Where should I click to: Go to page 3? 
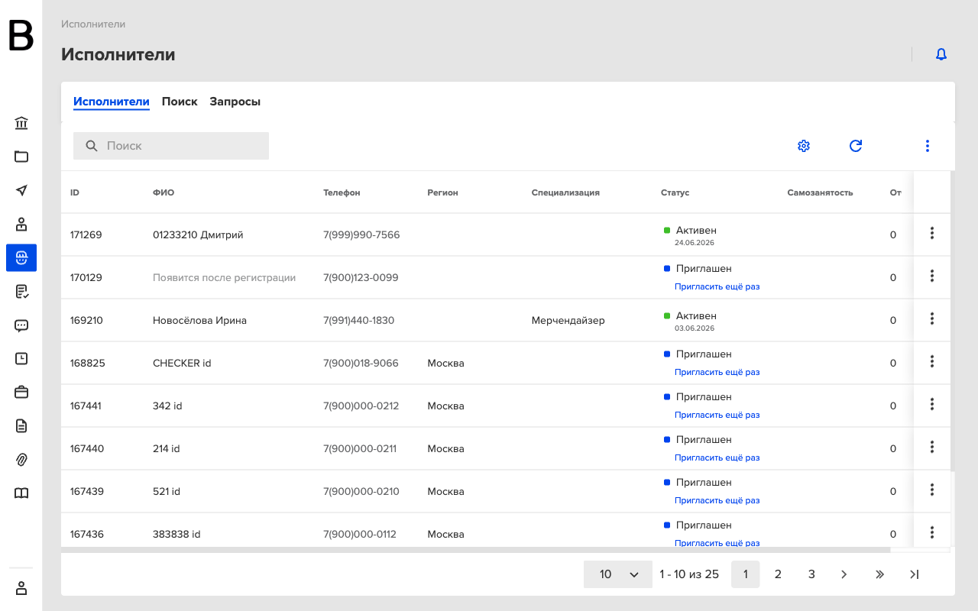(811, 574)
